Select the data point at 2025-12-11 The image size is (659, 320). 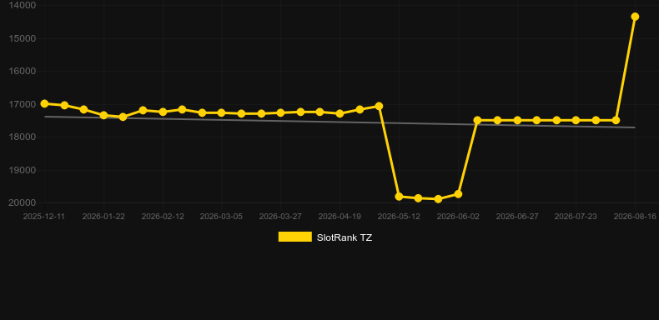click(x=44, y=103)
